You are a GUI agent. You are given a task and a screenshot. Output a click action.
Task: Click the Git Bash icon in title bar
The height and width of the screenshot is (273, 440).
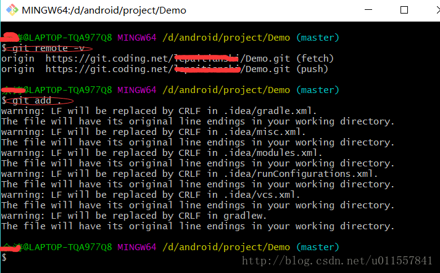12,10
